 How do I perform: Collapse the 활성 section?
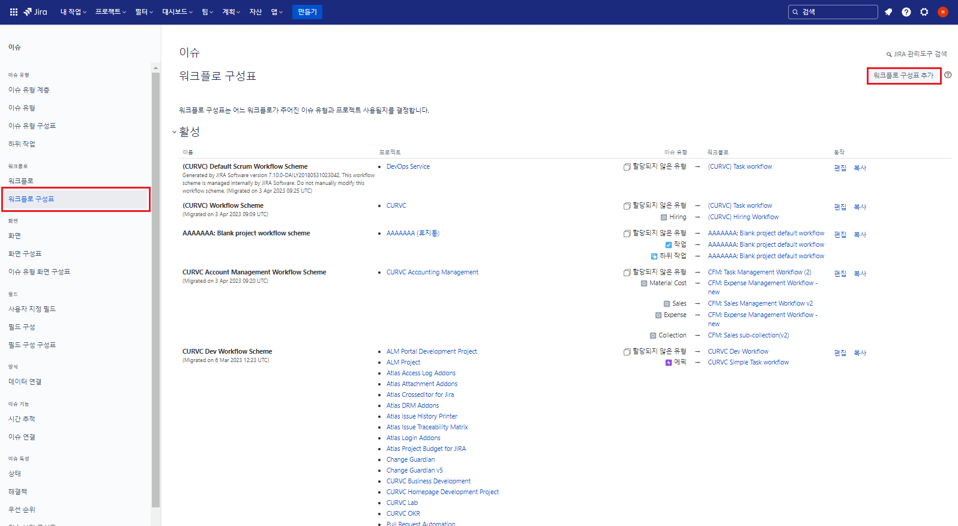coord(175,132)
